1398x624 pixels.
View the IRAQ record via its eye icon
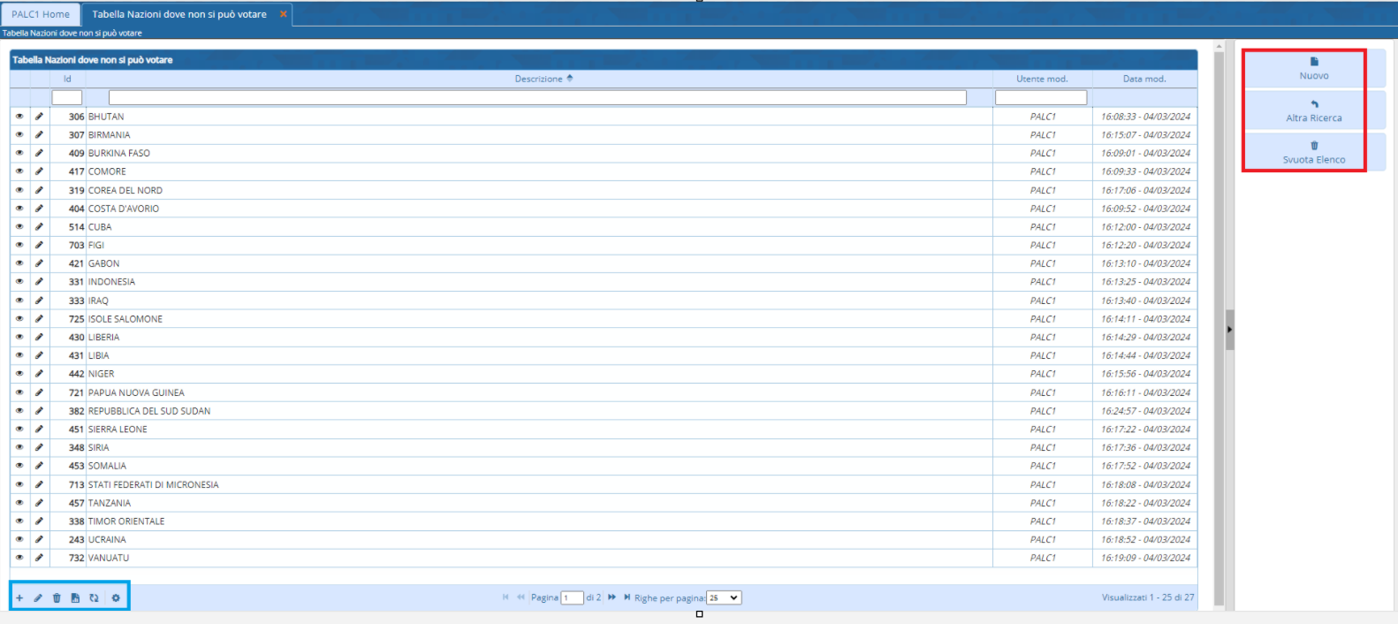pos(19,301)
